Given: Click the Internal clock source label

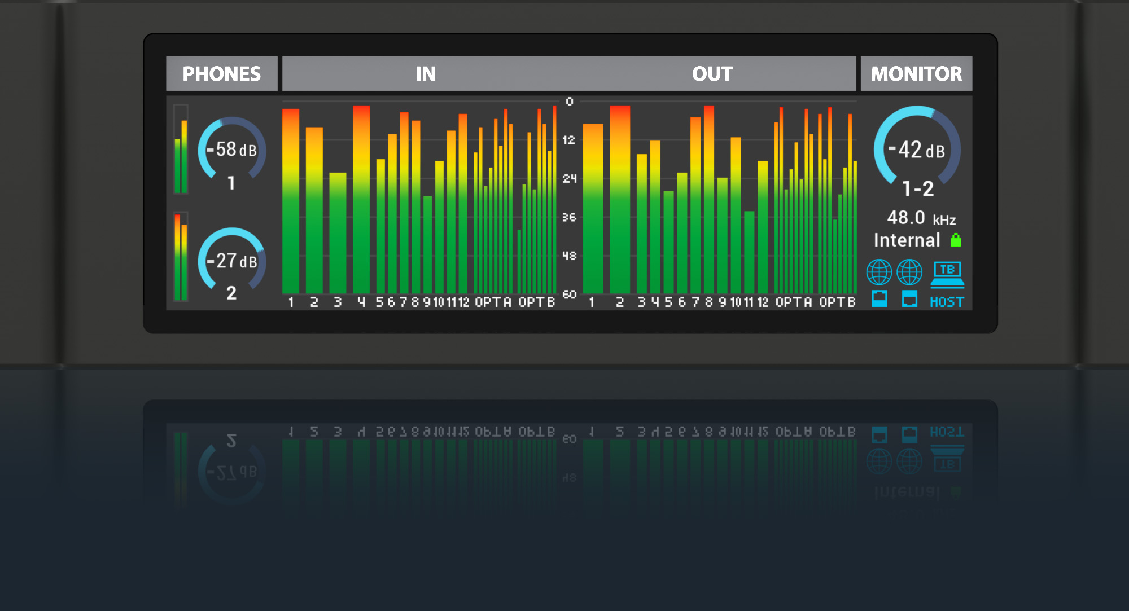Looking at the screenshot, I should [x=907, y=240].
